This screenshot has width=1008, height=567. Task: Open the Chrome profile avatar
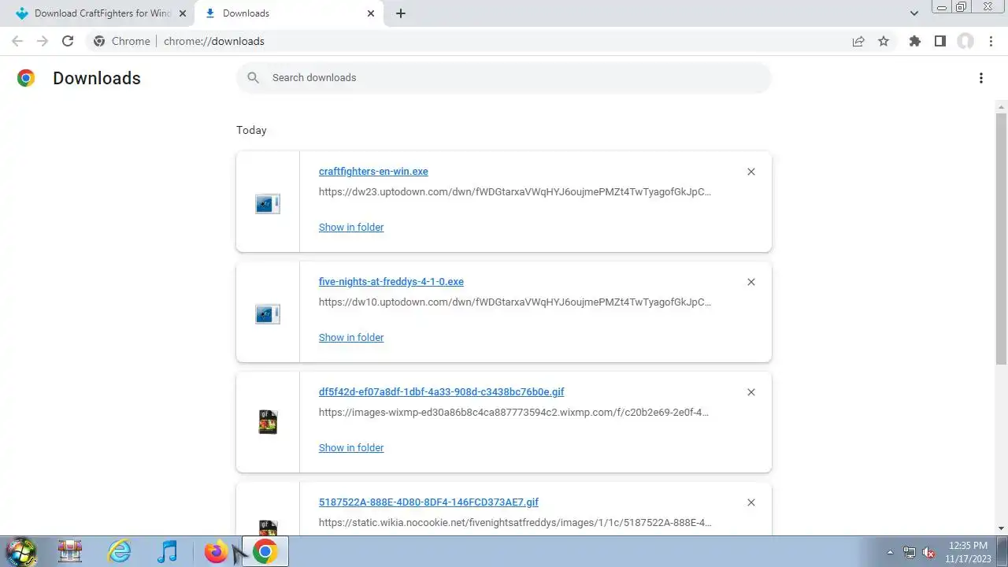tap(965, 41)
